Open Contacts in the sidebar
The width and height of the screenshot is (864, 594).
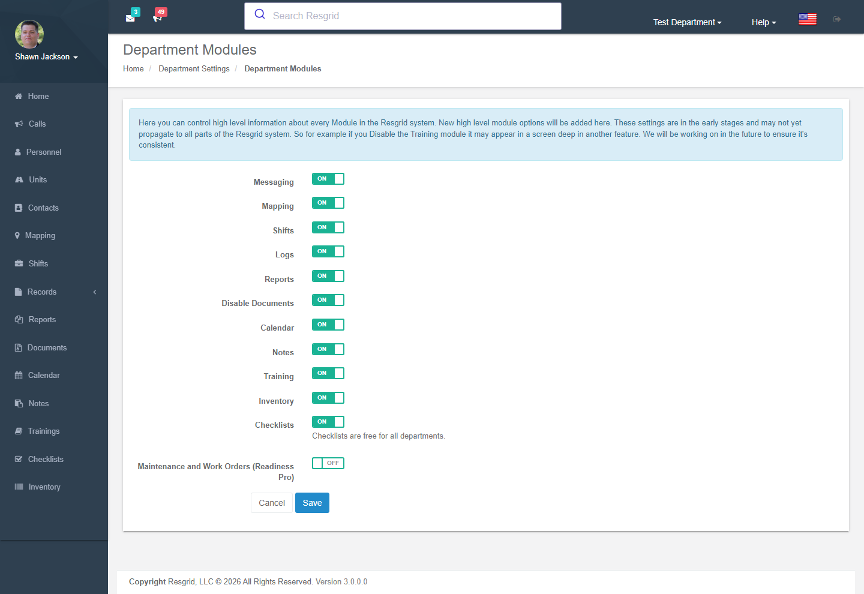click(54, 208)
